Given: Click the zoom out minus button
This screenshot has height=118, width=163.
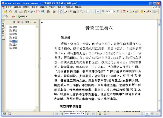Looking at the screenshot, I should point(103,11).
